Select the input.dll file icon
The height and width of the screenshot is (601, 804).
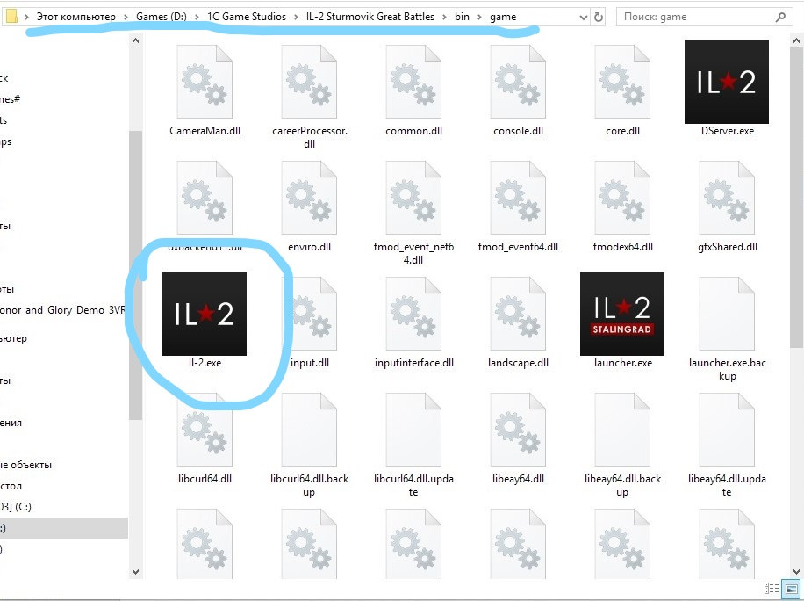(309, 314)
